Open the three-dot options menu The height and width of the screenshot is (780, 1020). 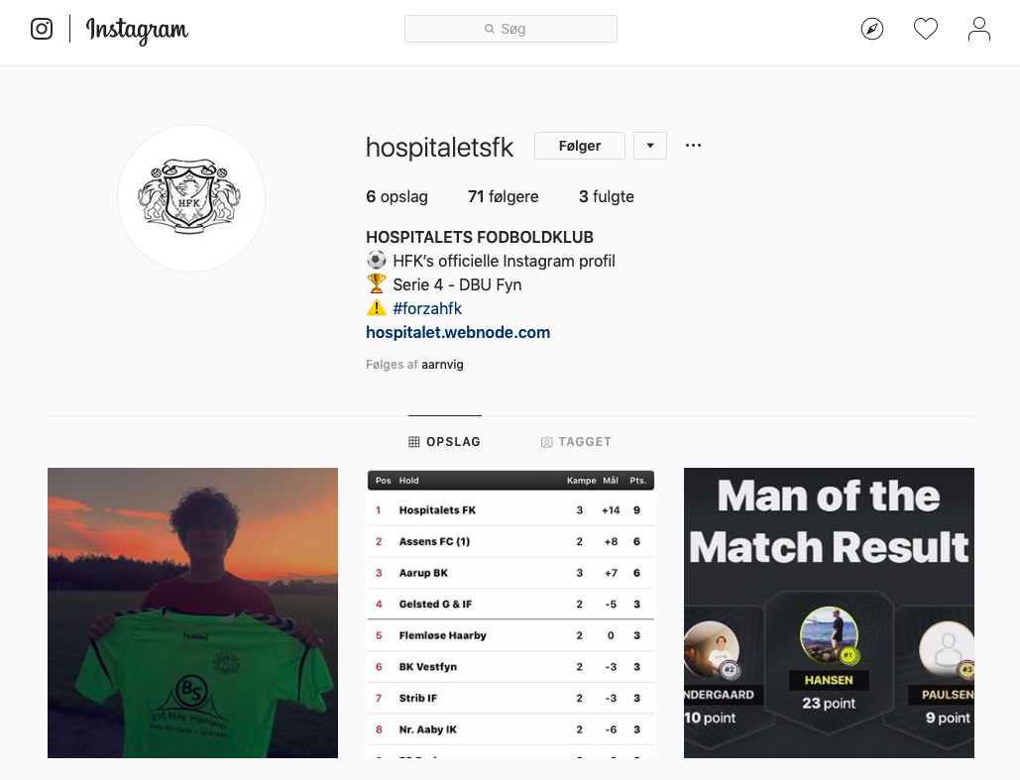tap(693, 145)
